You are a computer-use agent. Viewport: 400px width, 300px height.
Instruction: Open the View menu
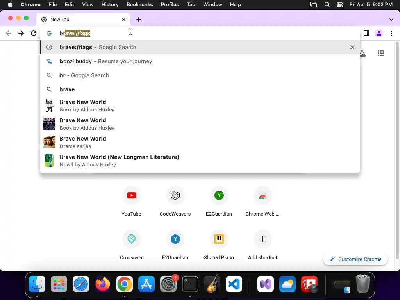point(87,5)
